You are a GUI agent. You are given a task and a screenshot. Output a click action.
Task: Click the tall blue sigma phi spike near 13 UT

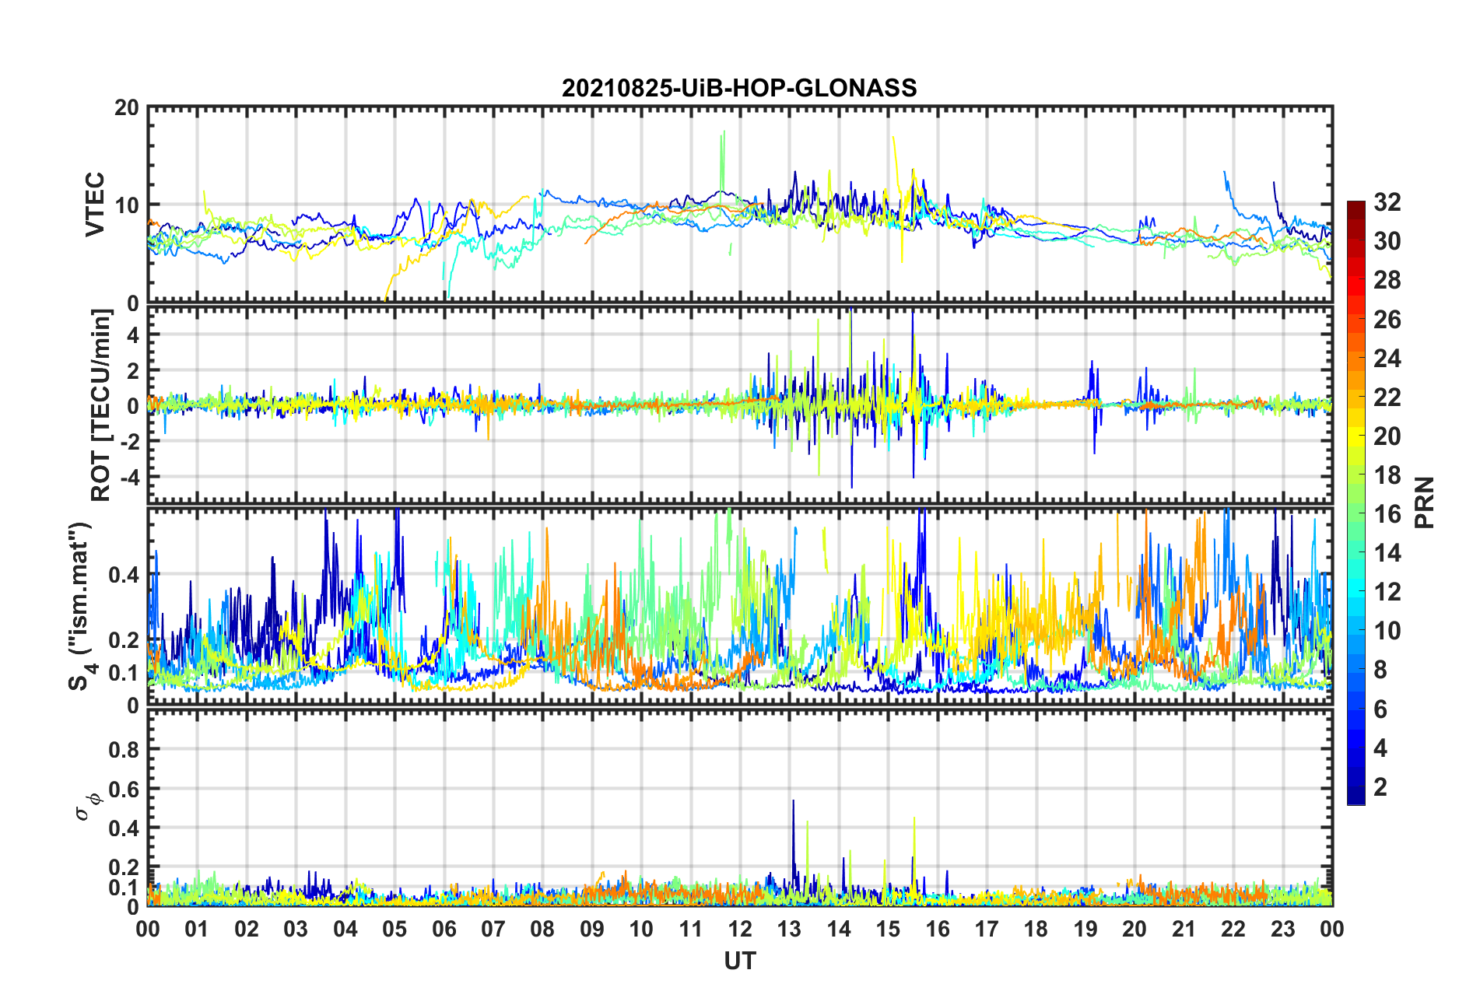tap(793, 840)
